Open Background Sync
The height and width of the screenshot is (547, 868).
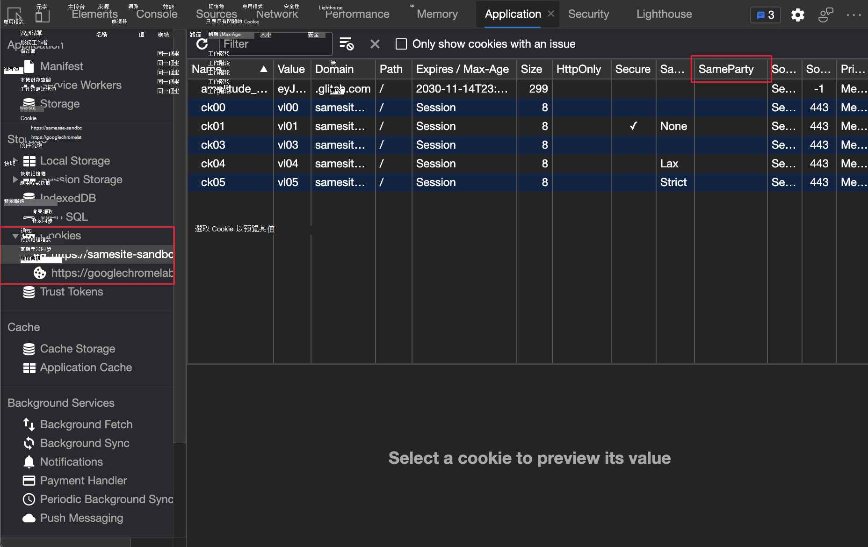85,443
